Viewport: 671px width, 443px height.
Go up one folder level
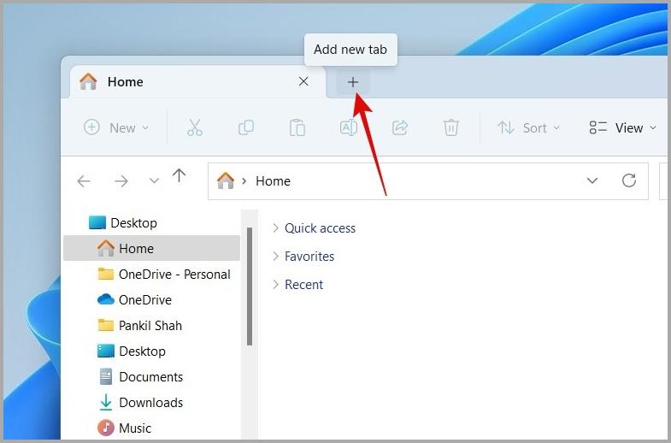(179, 175)
